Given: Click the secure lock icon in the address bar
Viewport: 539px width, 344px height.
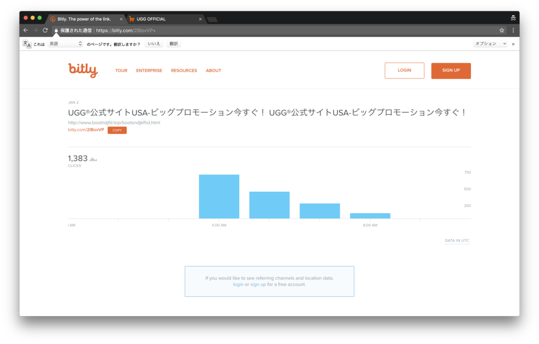Looking at the screenshot, I should pyautogui.click(x=56, y=31).
